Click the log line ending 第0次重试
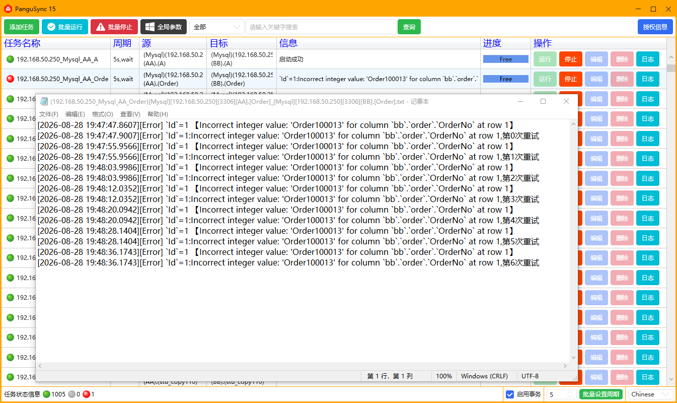 [288, 136]
